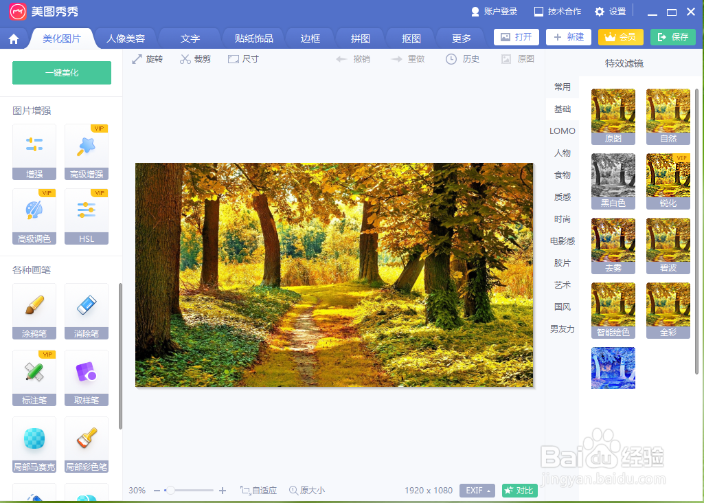Apply the 自然 filter thumbnail
The image size is (704, 503).
click(668, 117)
